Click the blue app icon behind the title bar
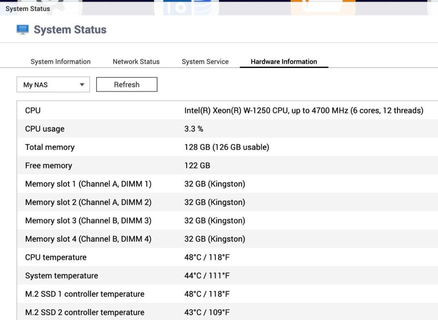The image size is (438, 320). point(190,8)
